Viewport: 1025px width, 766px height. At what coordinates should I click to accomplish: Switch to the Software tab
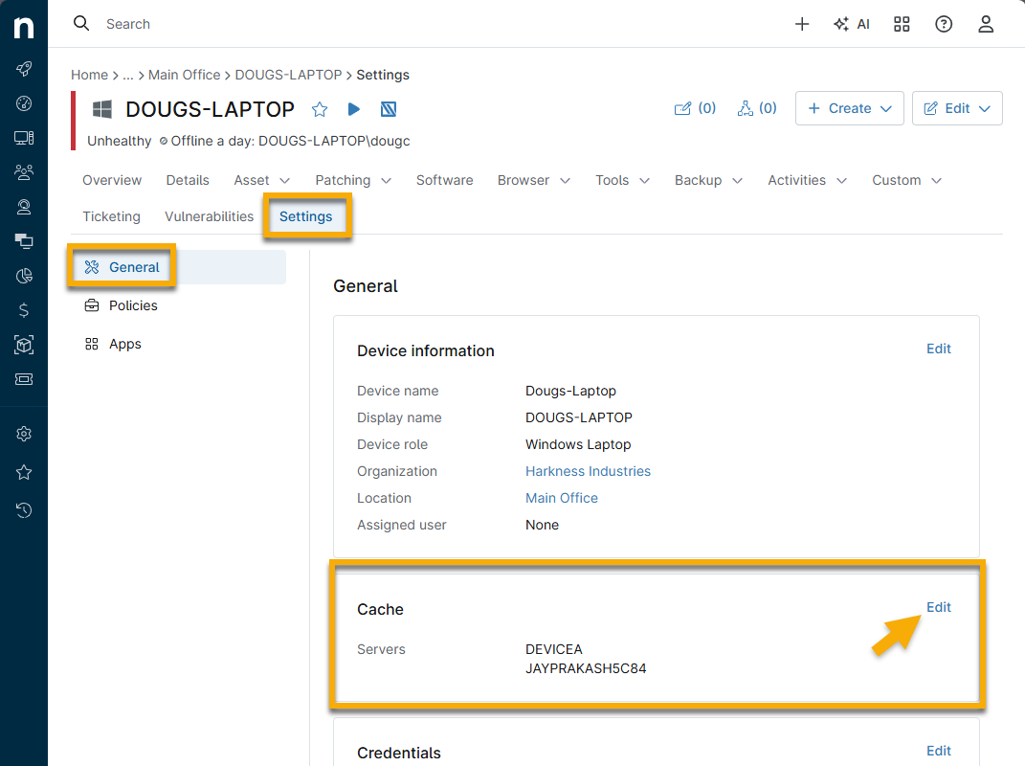tap(444, 180)
